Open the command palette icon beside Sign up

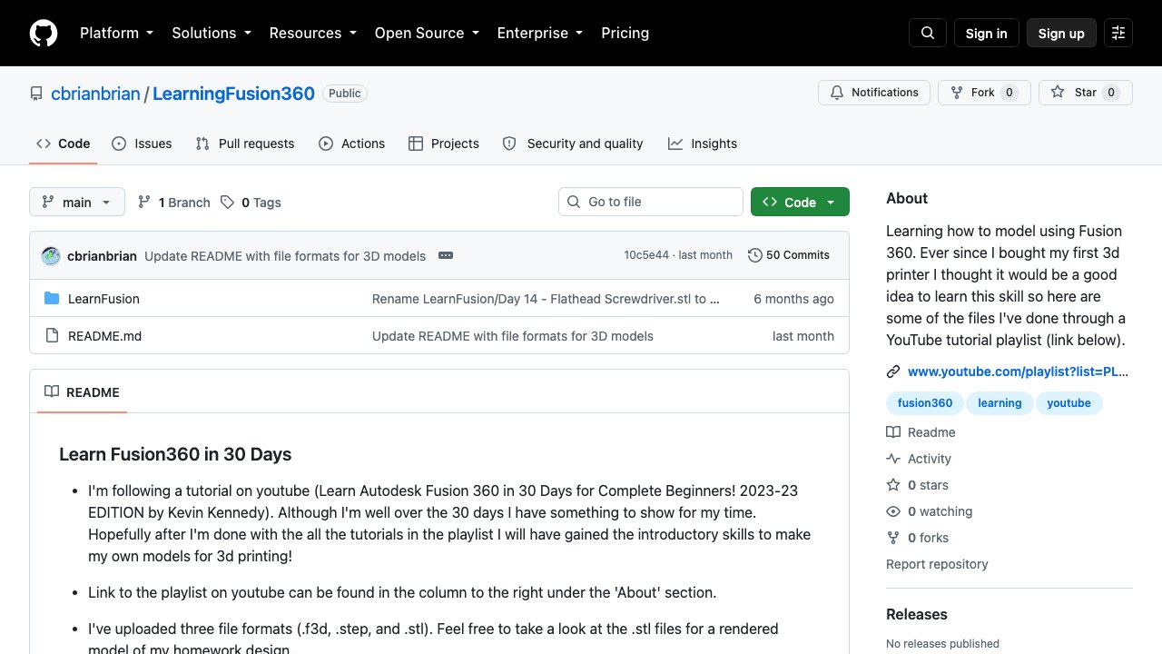[x=1118, y=33]
